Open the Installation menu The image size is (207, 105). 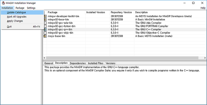tap(7, 8)
